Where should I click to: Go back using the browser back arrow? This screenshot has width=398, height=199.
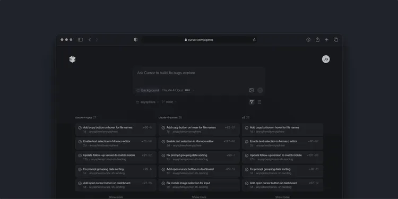90,40
